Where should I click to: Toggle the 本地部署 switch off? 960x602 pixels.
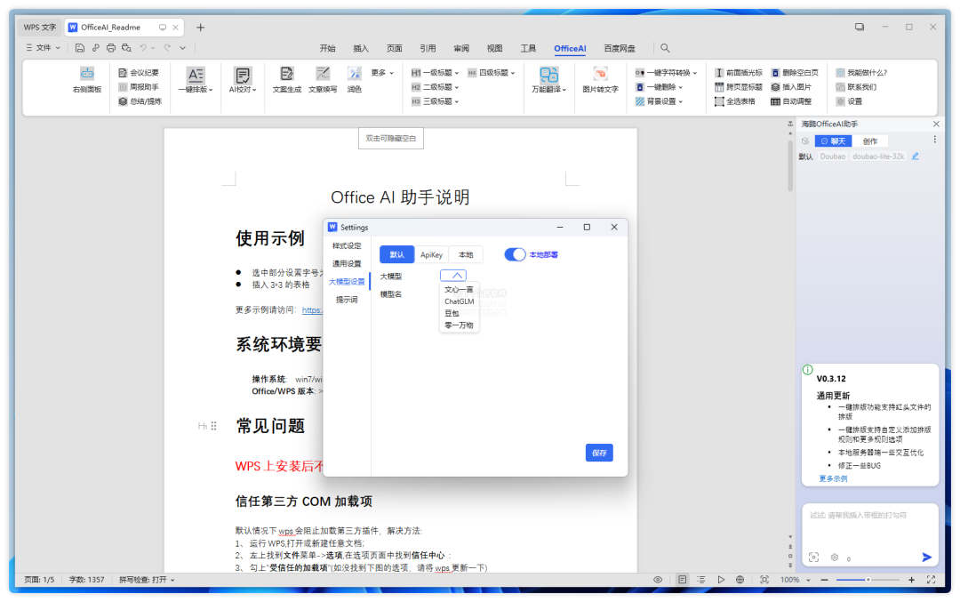point(516,254)
